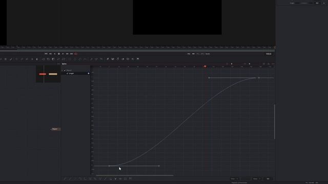Click the spline editor vertical scrollbar
The image size is (328, 184).
click(x=275, y=122)
